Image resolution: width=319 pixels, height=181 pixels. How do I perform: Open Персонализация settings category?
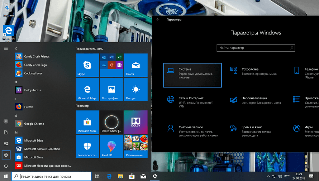tap(255, 100)
